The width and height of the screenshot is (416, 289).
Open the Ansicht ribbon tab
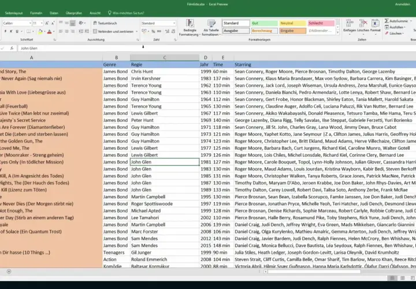click(x=95, y=13)
